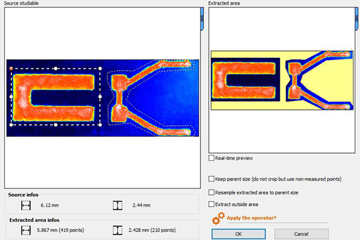Viewport: 360px width, 240px height.
Task: Enable Extract outside area checkbox
Action: [211, 204]
